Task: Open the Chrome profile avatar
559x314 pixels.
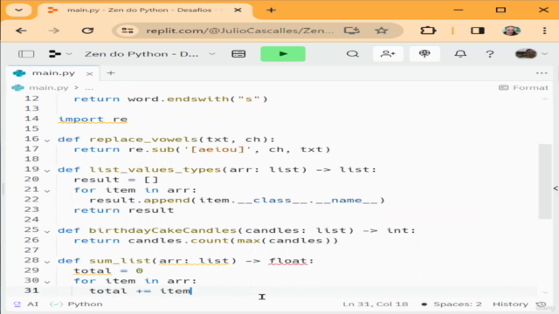Action: pos(511,31)
